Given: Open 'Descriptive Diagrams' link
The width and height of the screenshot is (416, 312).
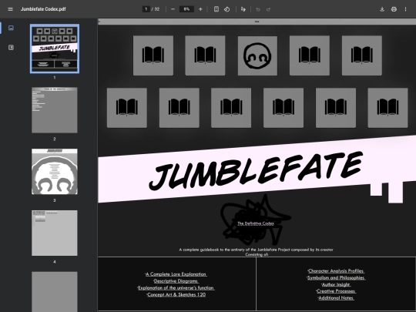Looking at the screenshot, I should tap(176, 281).
